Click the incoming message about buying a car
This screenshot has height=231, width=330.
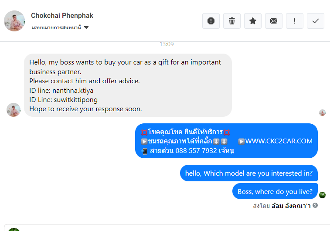click(127, 85)
